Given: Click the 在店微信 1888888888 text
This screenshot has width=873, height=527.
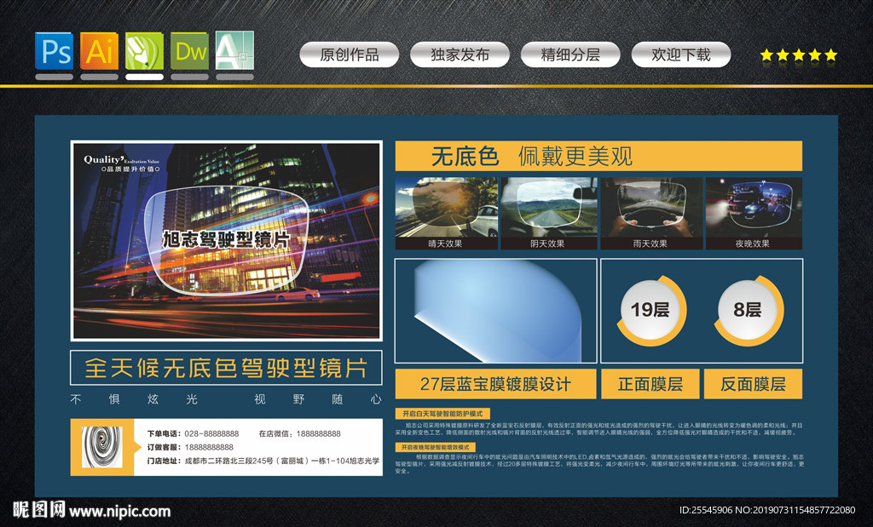Looking at the screenshot, I should 299,433.
